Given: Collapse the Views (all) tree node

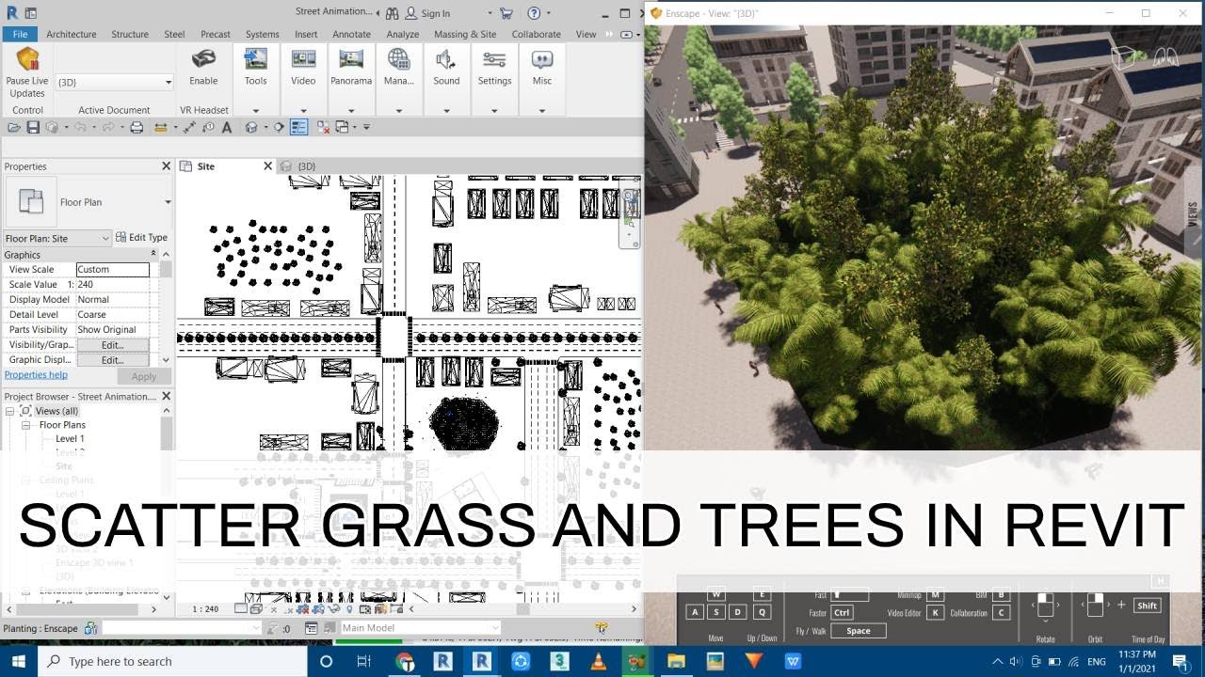Looking at the screenshot, I should [11, 411].
